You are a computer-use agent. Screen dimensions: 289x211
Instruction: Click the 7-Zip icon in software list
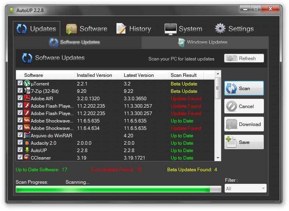point(27,91)
